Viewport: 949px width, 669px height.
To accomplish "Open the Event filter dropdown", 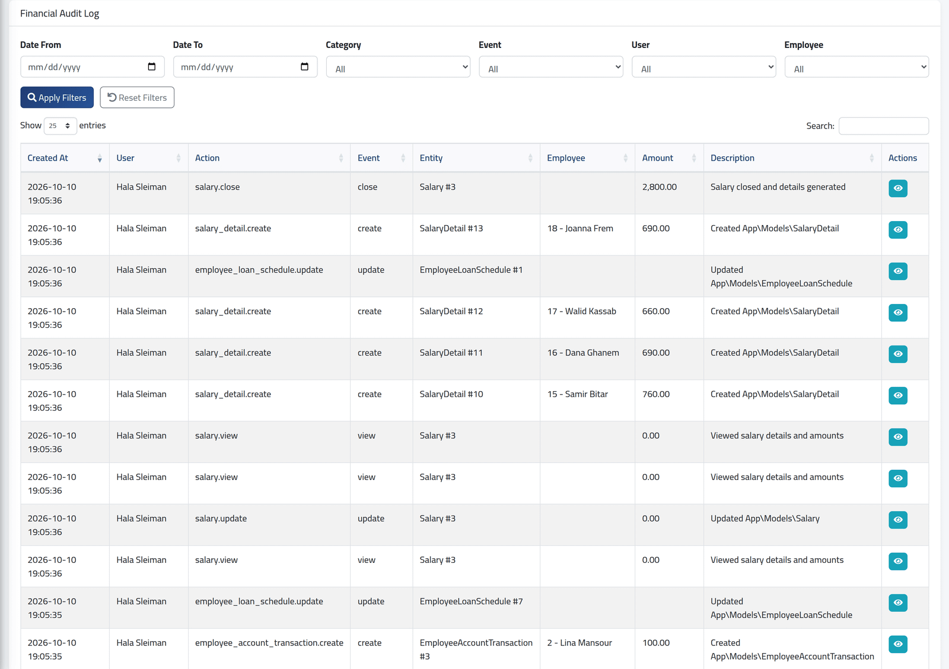I will click(551, 67).
